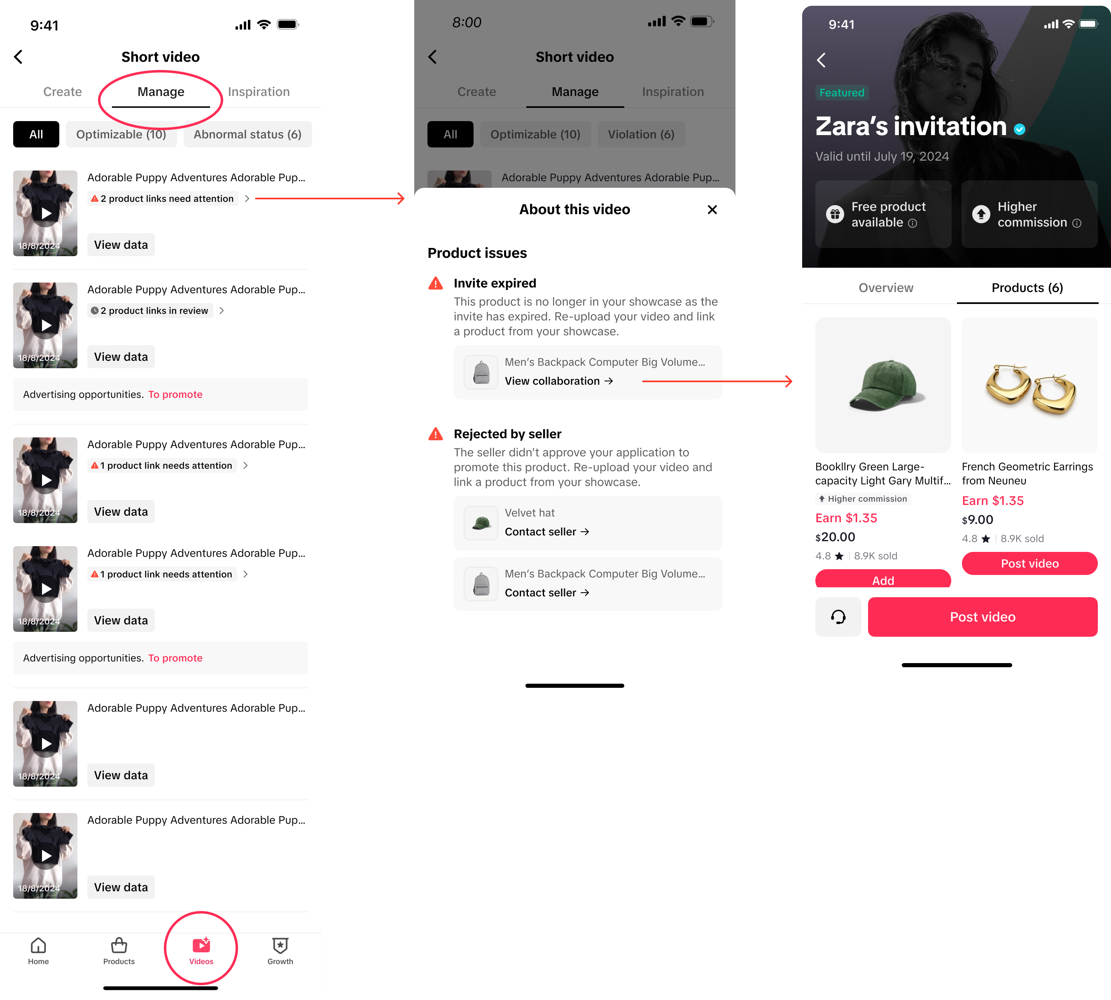
Task: Switch to the Inspiration tab on left screen
Action: pos(258,92)
